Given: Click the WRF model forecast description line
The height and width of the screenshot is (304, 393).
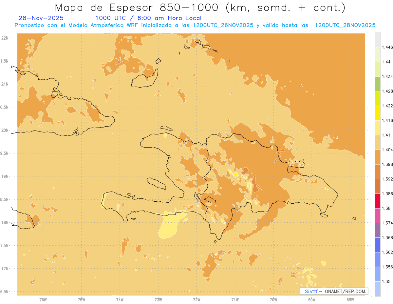Looking at the screenshot, I should (195, 25).
